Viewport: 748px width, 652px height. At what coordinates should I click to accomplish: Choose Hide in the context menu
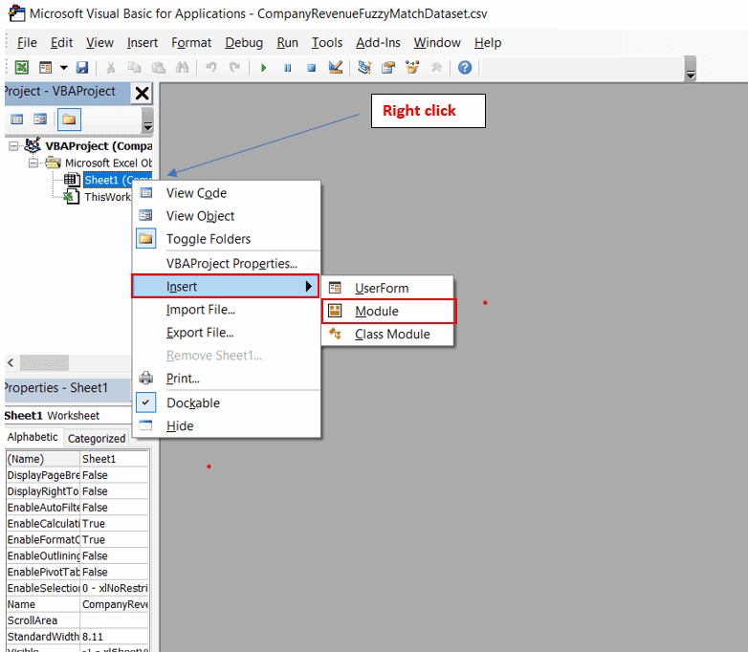pos(227,426)
